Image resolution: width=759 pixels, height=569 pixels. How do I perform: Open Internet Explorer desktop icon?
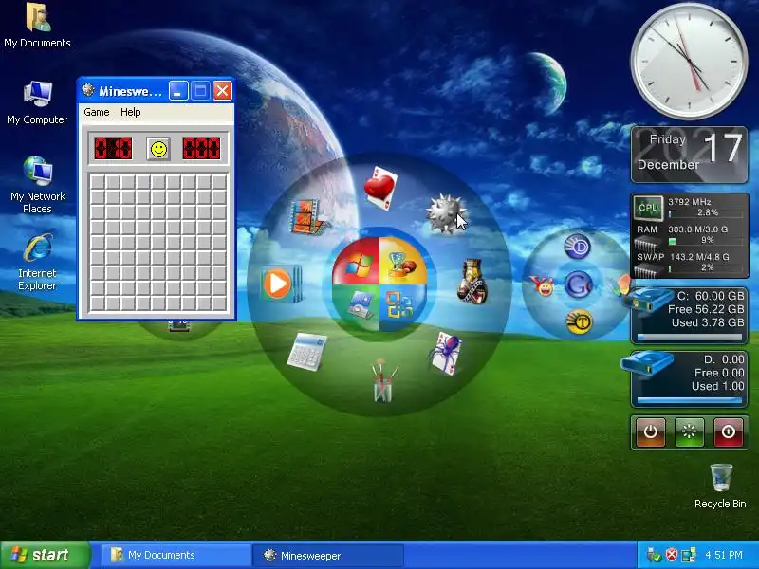pyautogui.click(x=37, y=262)
